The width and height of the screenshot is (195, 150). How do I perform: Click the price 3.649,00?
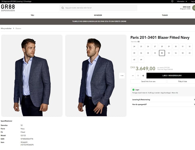pos(145,68)
